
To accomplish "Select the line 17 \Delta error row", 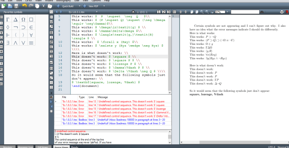I will tap(113, 116).
